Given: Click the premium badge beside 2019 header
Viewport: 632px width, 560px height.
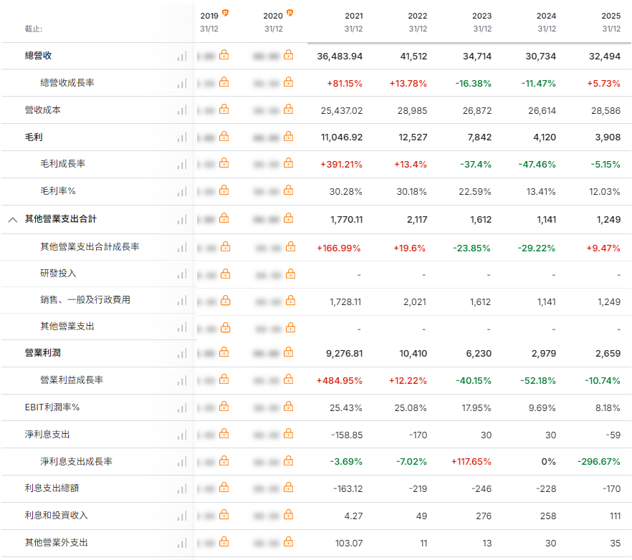Looking at the screenshot, I should [225, 13].
